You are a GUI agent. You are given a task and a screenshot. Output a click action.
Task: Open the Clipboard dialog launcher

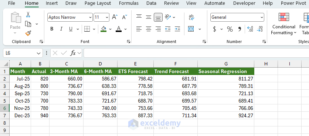[x=41, y=42]
